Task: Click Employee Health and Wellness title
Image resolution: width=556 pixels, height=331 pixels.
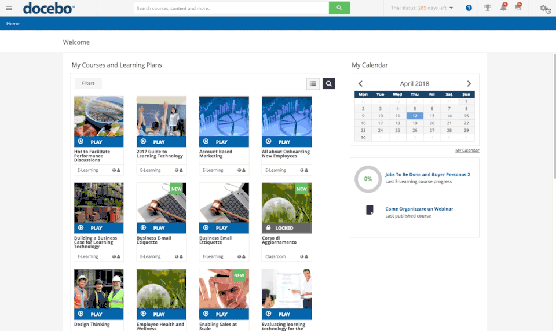Action: pyautogui.click(x=160, y=326)
